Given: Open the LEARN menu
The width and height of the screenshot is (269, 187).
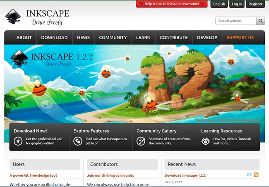Looking at the screenshot, I should [x=143, y=38].
